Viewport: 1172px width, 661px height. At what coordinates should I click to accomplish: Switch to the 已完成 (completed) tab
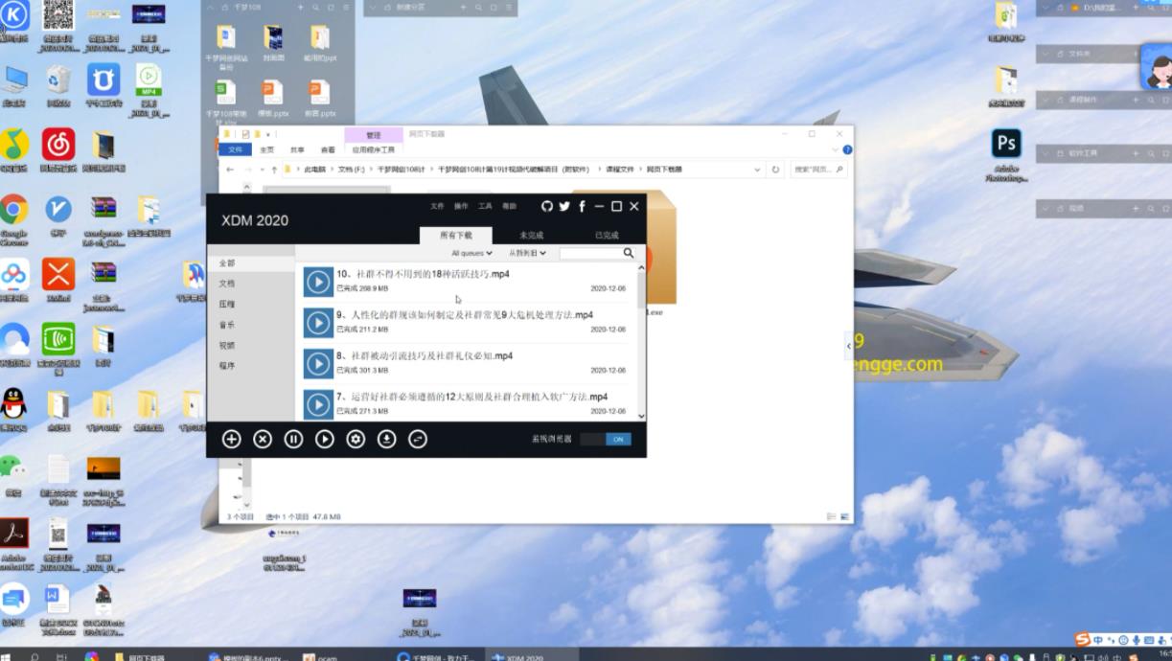607,235
